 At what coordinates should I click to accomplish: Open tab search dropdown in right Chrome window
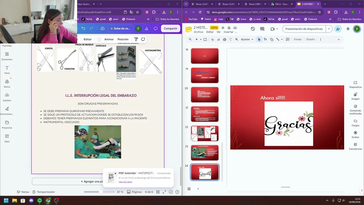point(186,4)
